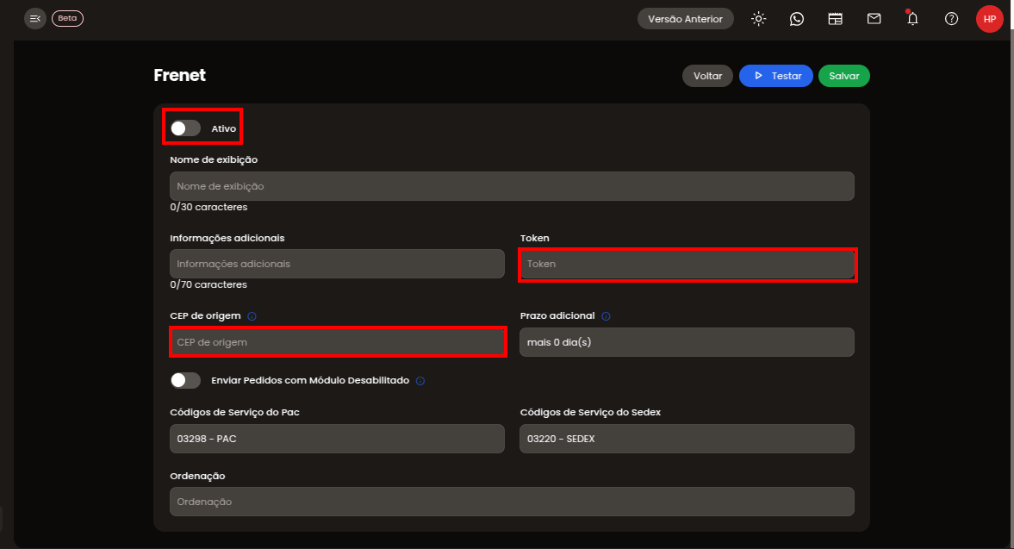Enable the Ativo toggle
Image resolution: width=1014 pixels, height=549 pixels.
pos(185,128)
